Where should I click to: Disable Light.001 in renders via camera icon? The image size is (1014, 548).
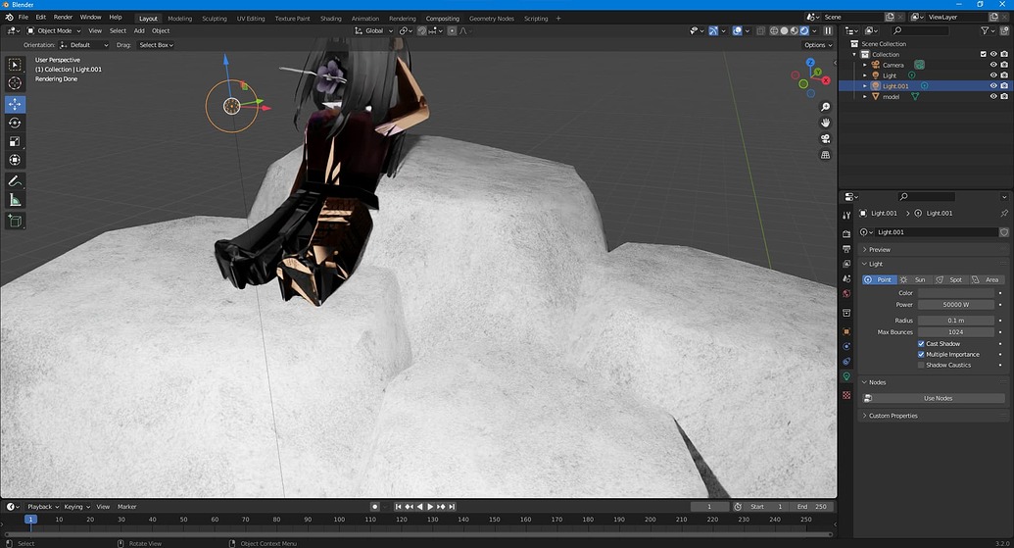coord(1004,85)
